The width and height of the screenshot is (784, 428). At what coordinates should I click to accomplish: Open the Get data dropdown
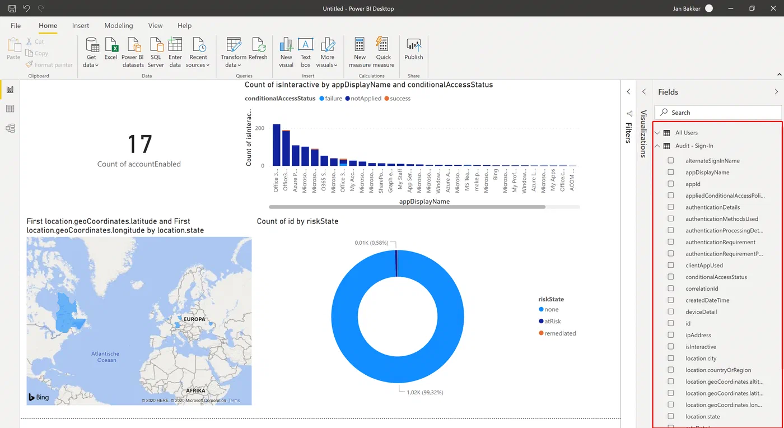click(91, 53)
